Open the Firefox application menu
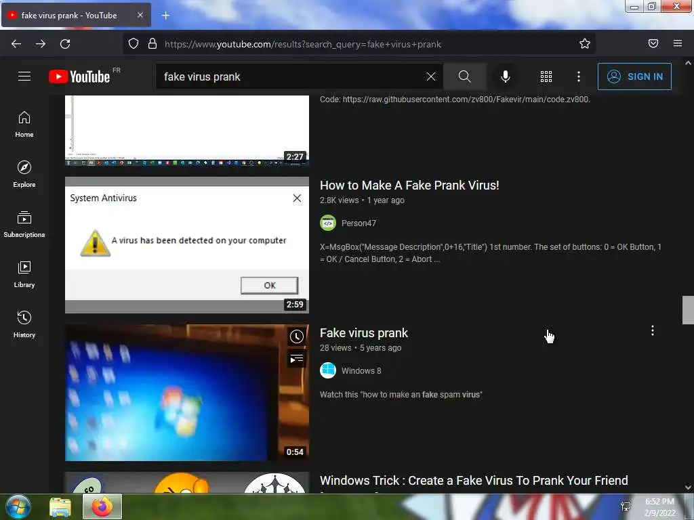The image size is (694, 520). 678,43
